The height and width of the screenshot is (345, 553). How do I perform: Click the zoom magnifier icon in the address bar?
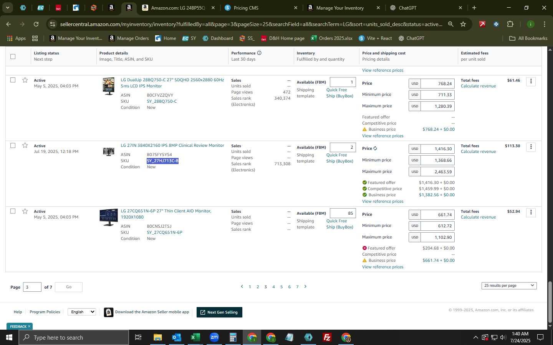pyautogui.click(x=450, y=24)
